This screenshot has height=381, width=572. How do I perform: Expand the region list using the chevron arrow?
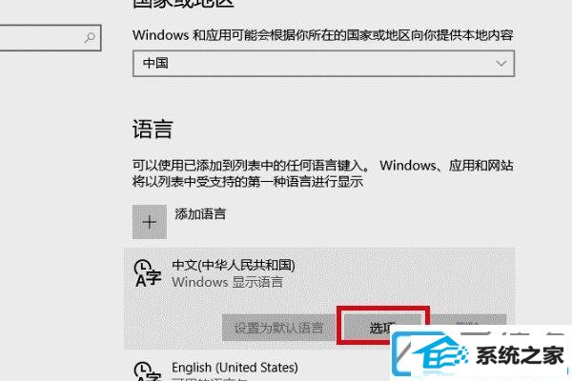pos(501,64)
